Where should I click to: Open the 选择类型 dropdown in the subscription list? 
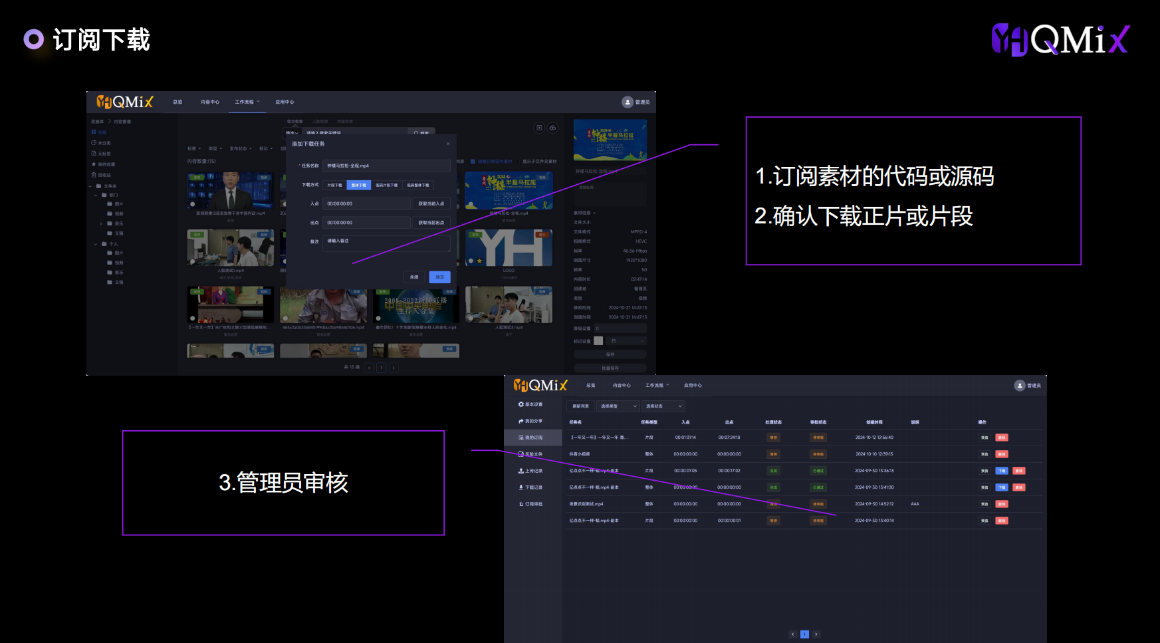tap(618, 406)
